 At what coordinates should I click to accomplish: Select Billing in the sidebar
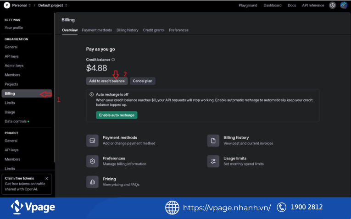coord(27,93)
